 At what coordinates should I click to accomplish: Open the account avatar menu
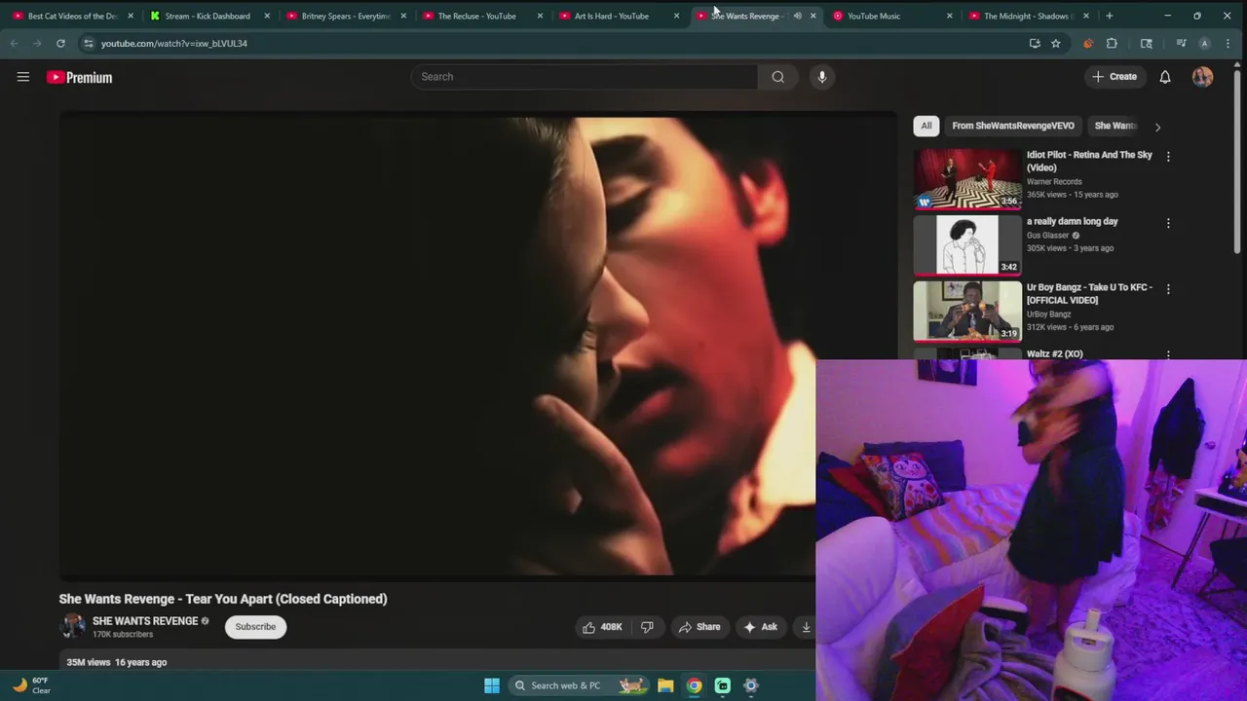coord(1202,77)
